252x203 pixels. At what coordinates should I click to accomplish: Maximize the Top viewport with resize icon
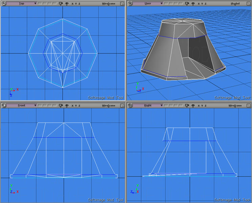pyautogui.click(x=122, y=3)
